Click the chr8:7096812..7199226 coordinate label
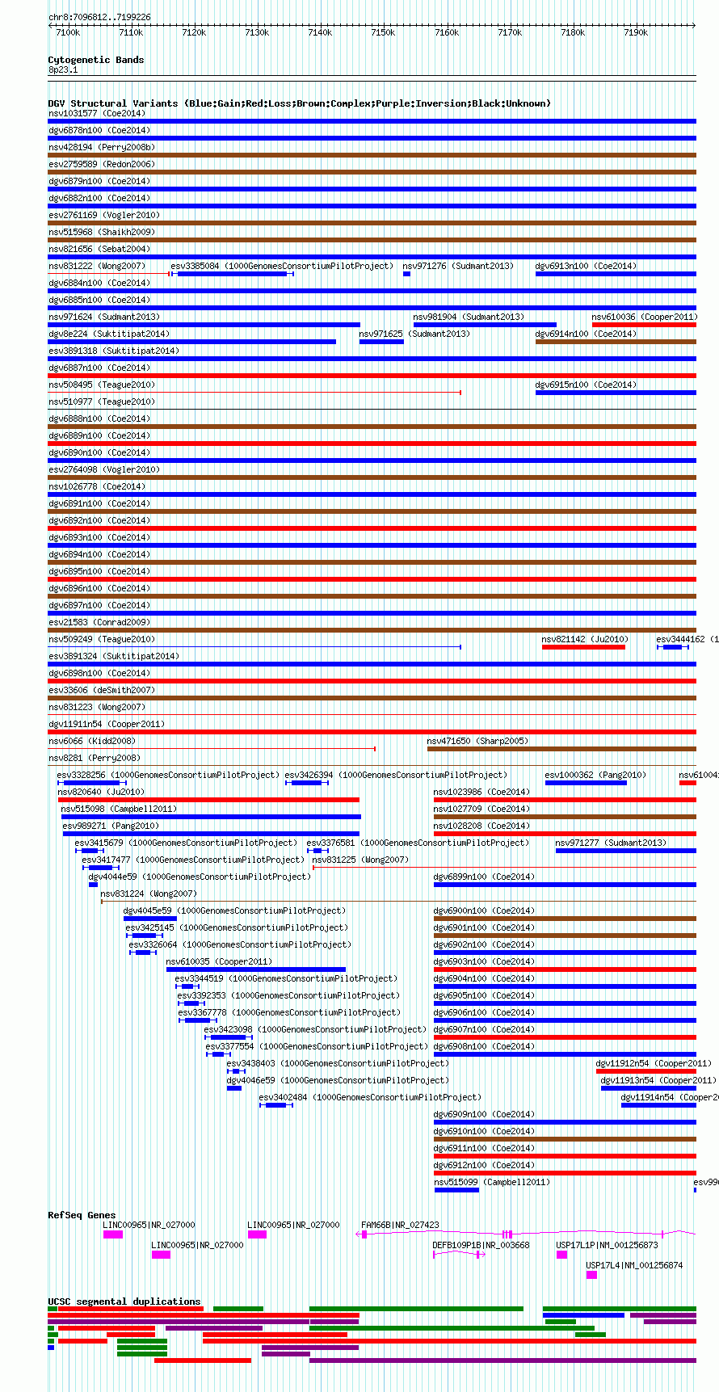Viewport: 719px width, 1392px height. 99,17
